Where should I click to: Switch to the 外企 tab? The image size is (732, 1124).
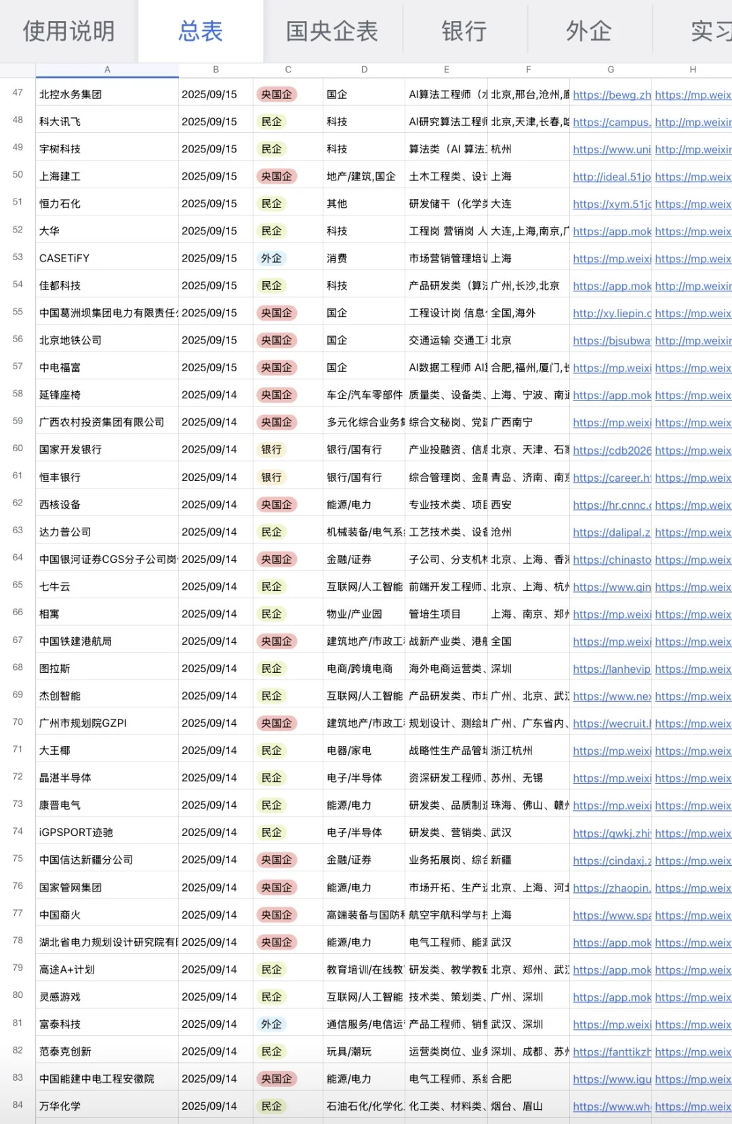[589, 31]
